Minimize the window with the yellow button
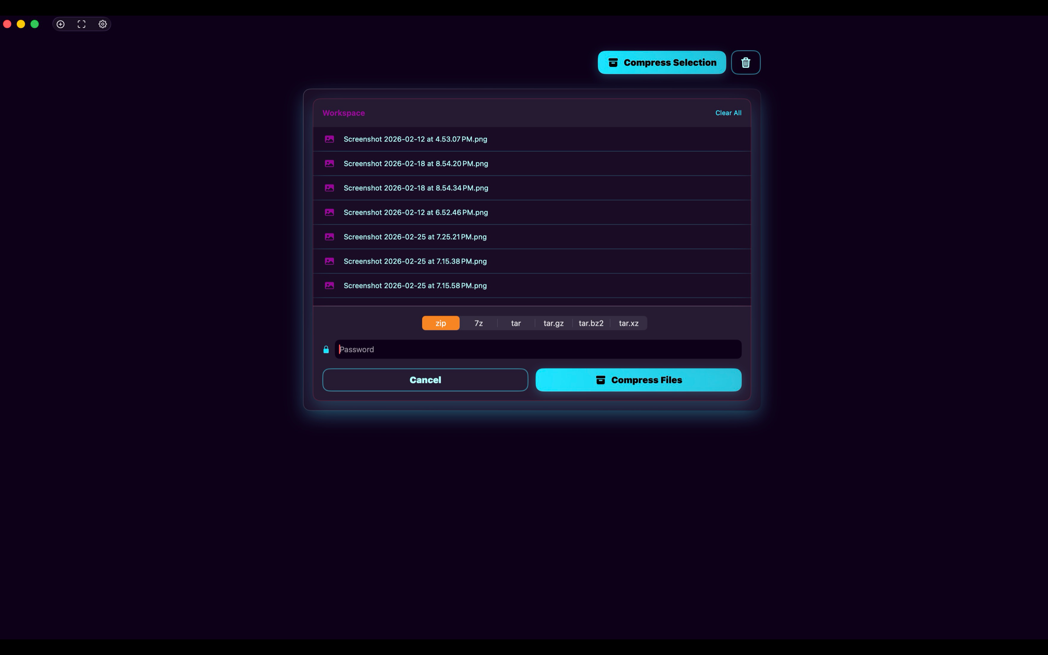Image resolution: width=1048 pixels, height=655 pixels. click(x=21, y=24)
